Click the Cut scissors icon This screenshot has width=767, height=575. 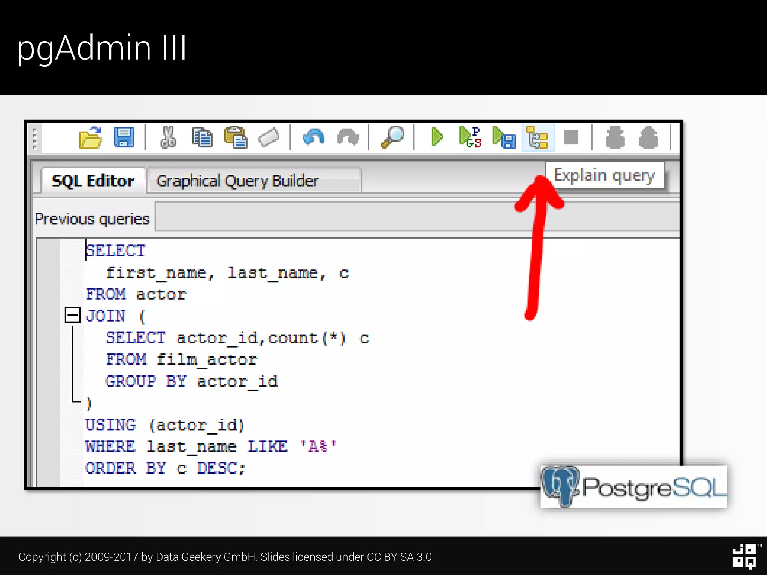click(168, 138)
